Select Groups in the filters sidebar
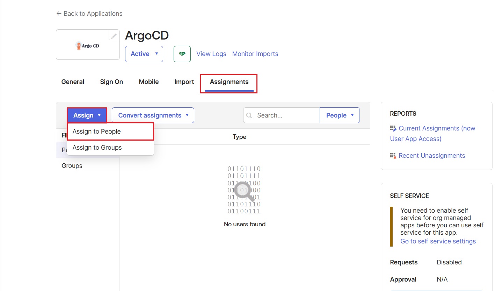 pos(72,165)
